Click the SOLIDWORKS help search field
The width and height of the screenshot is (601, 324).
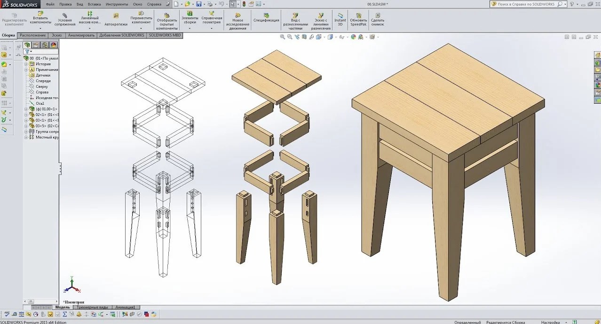click(526, 4)
